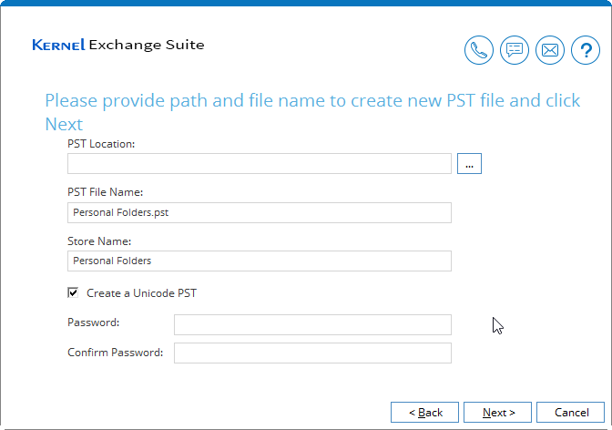Click into the PST File Name field
Image resolution: width=612 pixels, height=430 pixels.
point(260,212)
